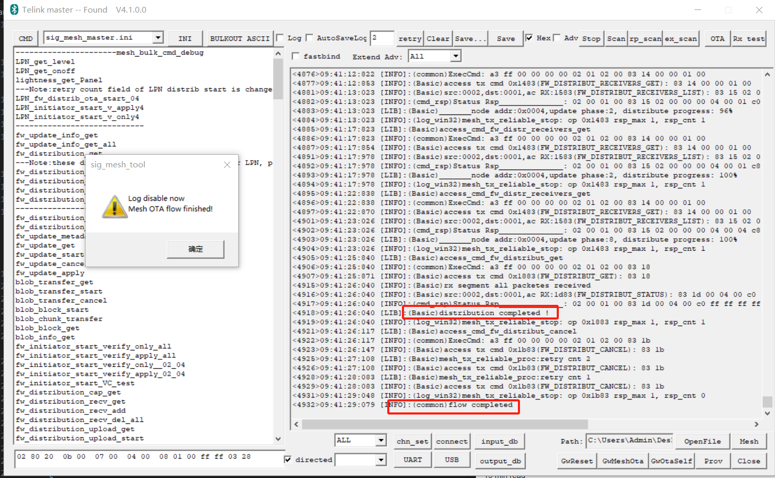Click the Bluetooth app icon in title bar

click(14, 9)
